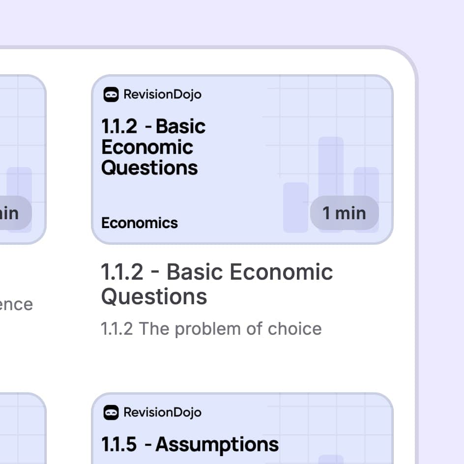Toggle the 1 min duration badge on the top card
Image resolution: width=464 pixels, height=464 pixels.
point(344,213)
